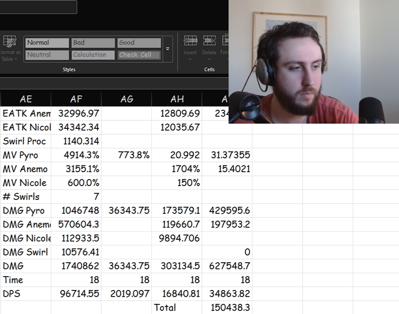Apply the Neutral cell style

[47, 55]
